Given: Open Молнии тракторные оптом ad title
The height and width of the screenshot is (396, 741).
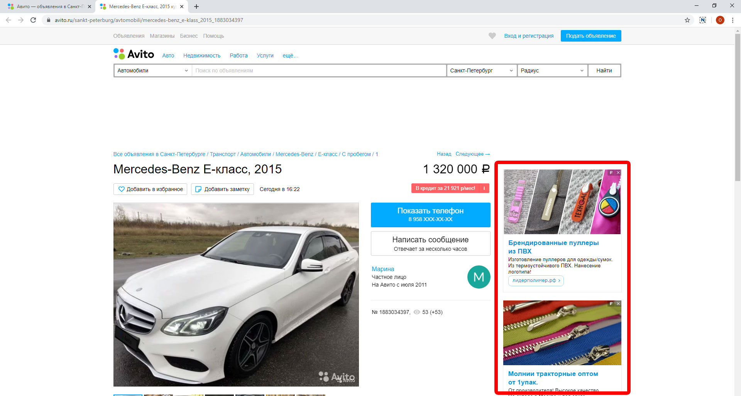Looking at the screenshot, I should coord(553,378).
